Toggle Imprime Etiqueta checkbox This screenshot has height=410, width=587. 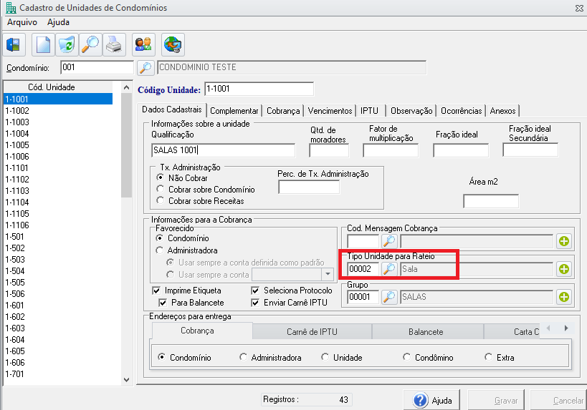click(x=156, y=291)
